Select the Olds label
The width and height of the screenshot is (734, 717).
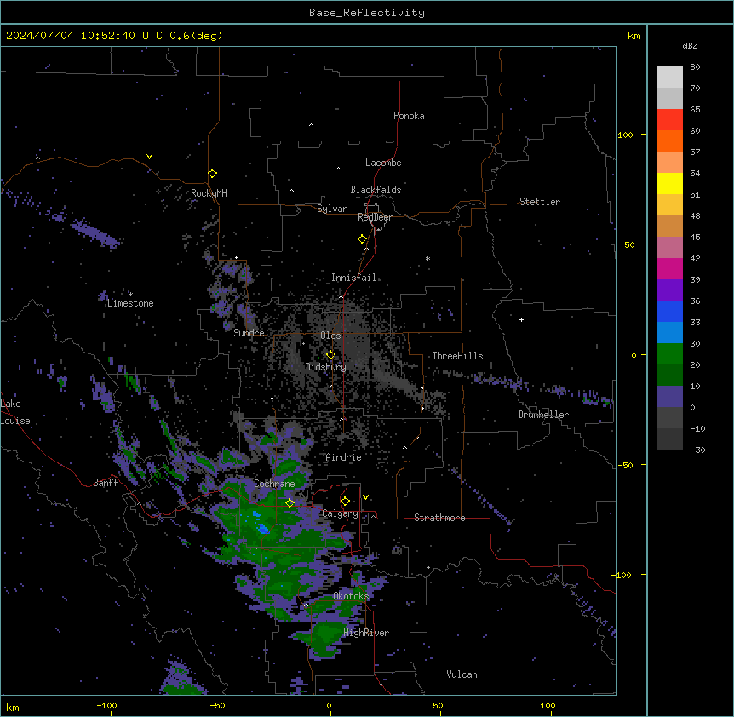(x=330, y=336)
